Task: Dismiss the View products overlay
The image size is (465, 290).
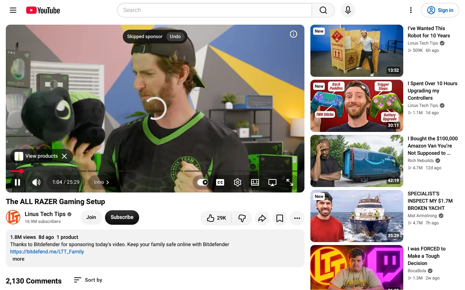Action: coord(64,156)
